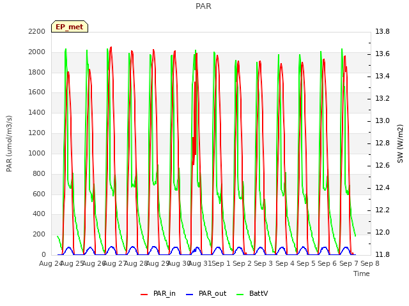Viewport: 409px width, 306px height.
Task: Click the 12.0 right axis value
Action: click(x=382, y=232)
